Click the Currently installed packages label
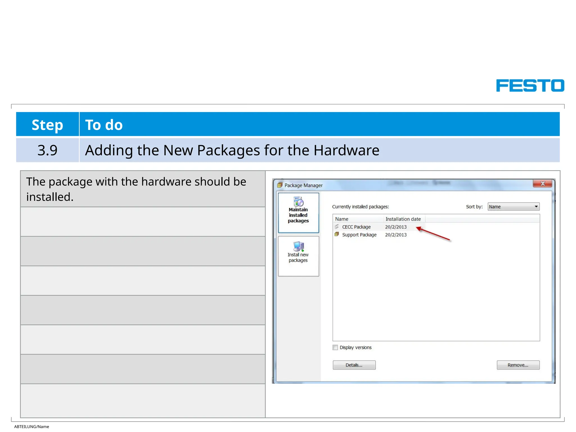The image size is (576, 432). 361,207
